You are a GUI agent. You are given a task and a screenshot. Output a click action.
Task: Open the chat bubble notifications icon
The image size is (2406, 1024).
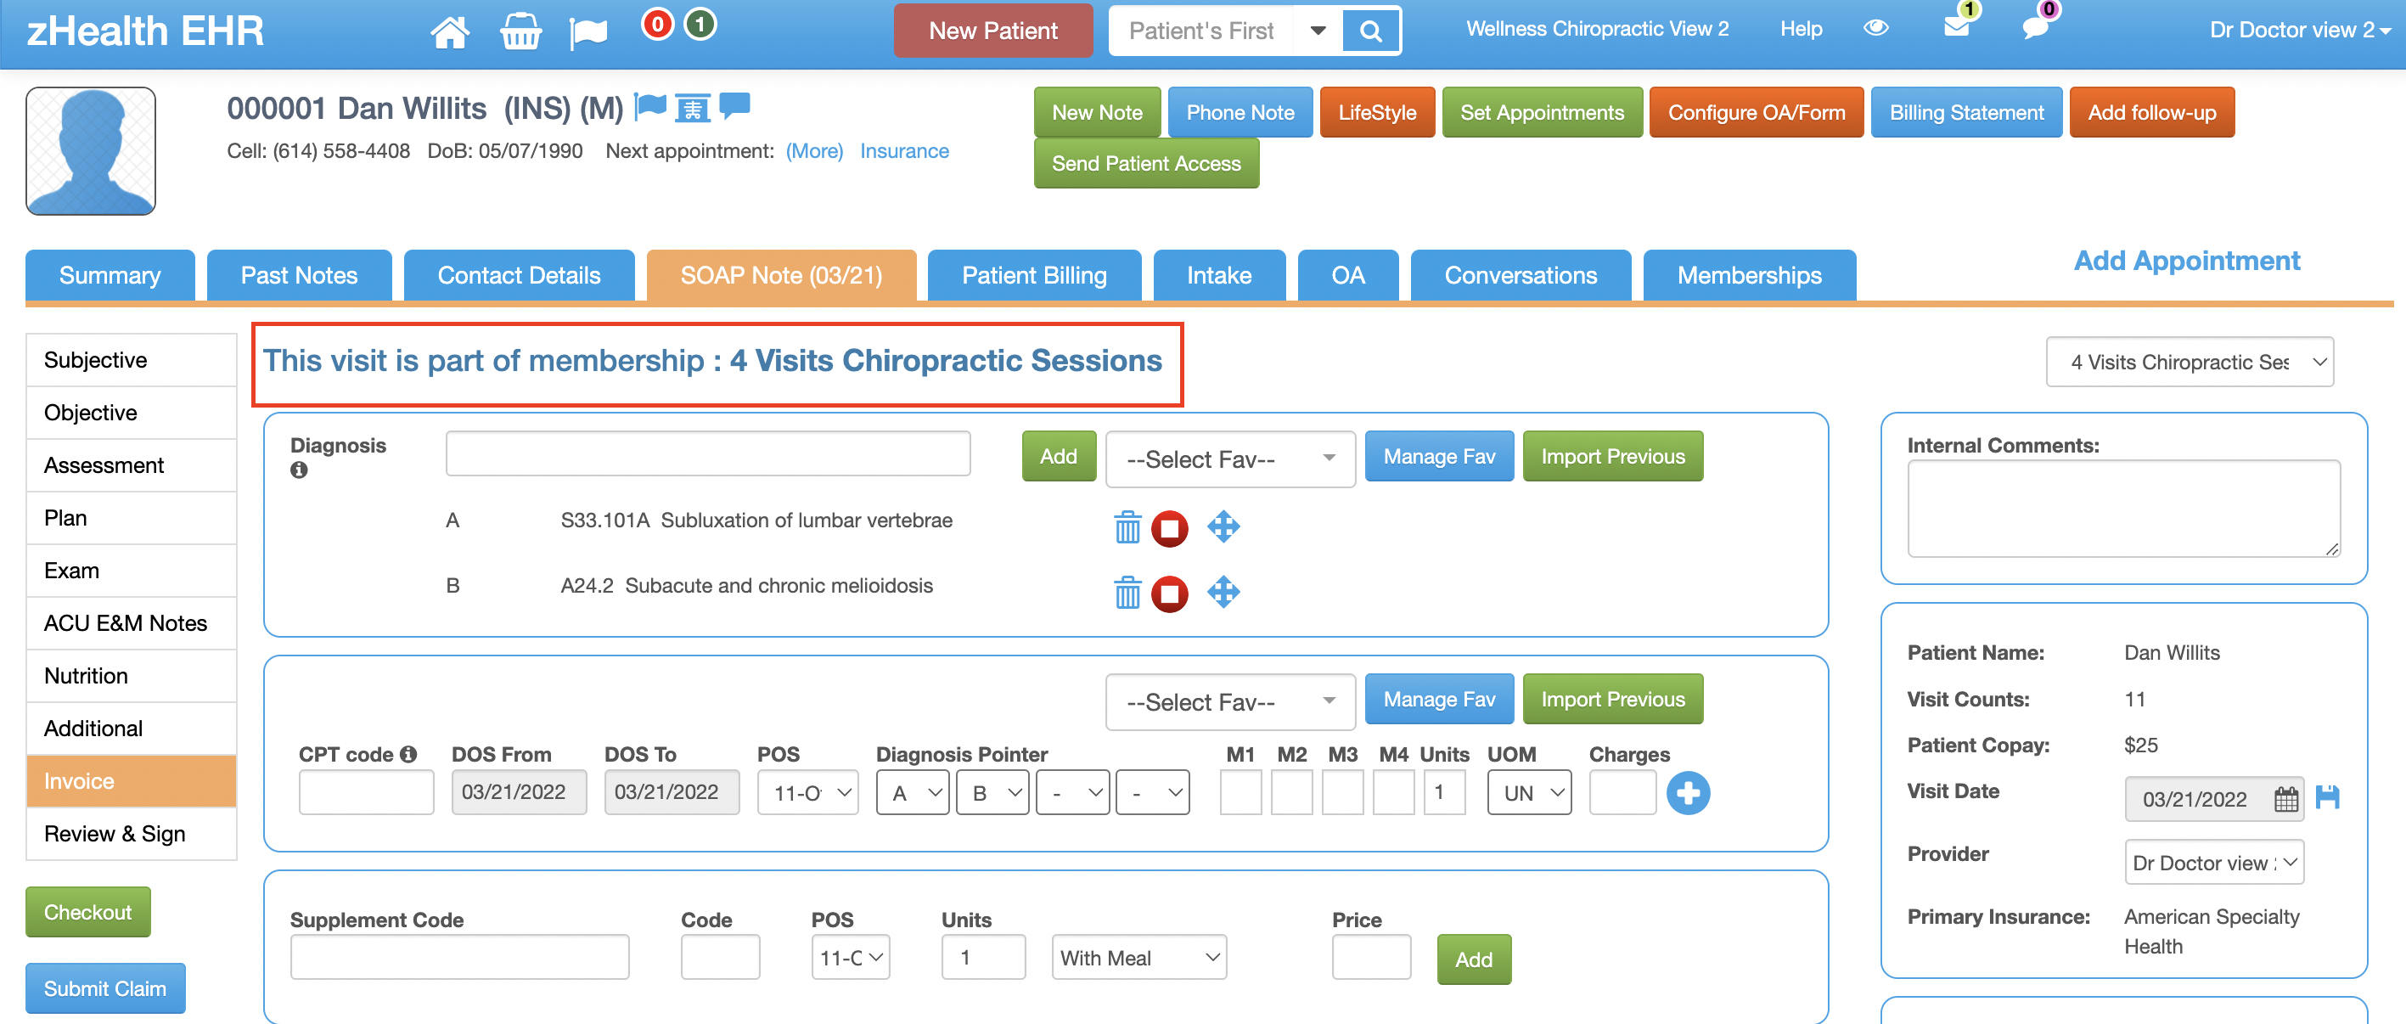[2035, 28]
